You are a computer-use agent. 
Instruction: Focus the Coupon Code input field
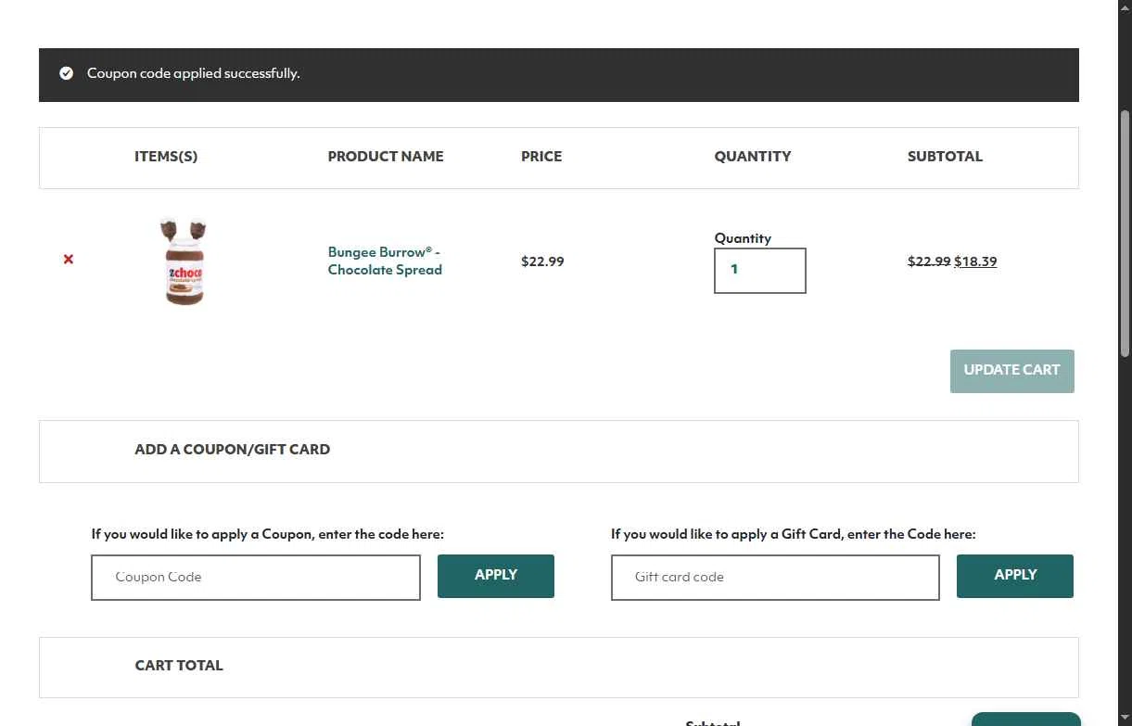(x=256, y=578)
